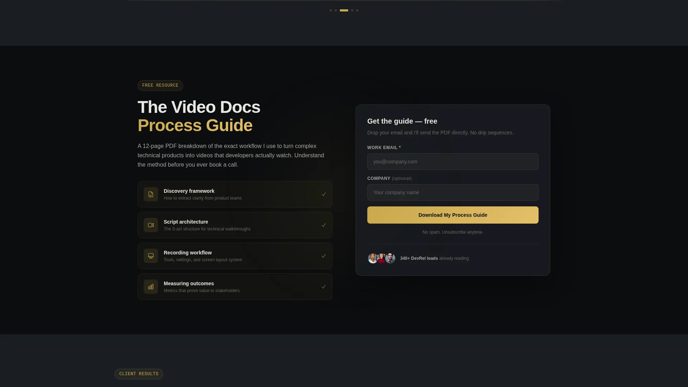
Task: Click 'Metrics that prove value to stakeholders'
Action: tap(202, 291)
